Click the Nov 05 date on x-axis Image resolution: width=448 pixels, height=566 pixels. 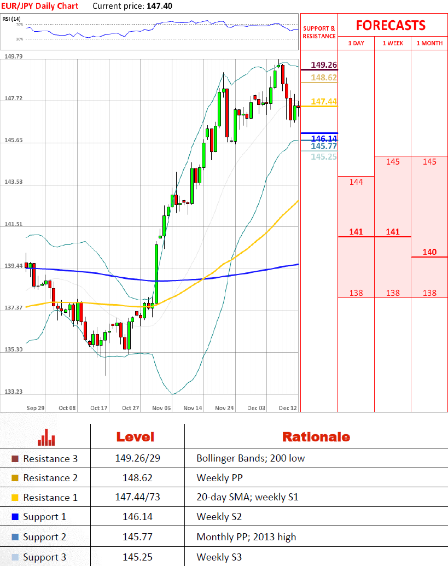point(161,408)
